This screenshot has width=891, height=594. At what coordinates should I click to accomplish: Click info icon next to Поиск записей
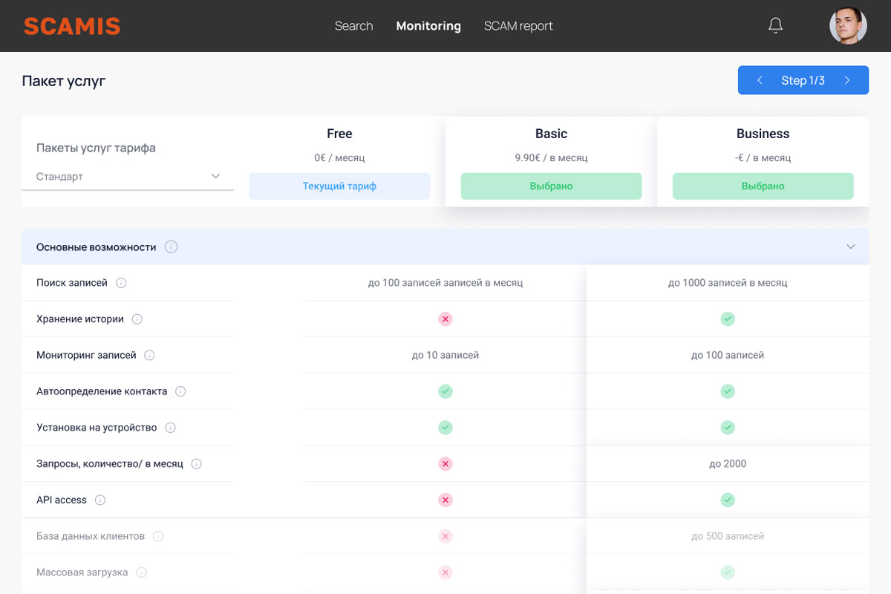pos(121,283)
